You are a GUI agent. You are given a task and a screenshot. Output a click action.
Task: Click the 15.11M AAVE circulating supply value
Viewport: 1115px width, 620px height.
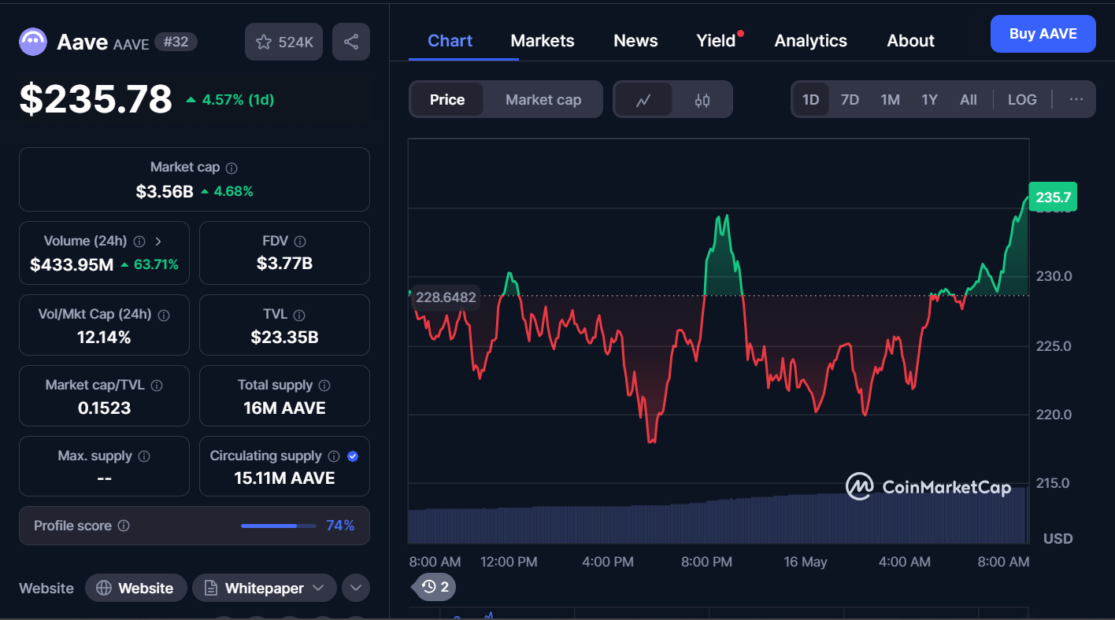click(x=284, y=478)
